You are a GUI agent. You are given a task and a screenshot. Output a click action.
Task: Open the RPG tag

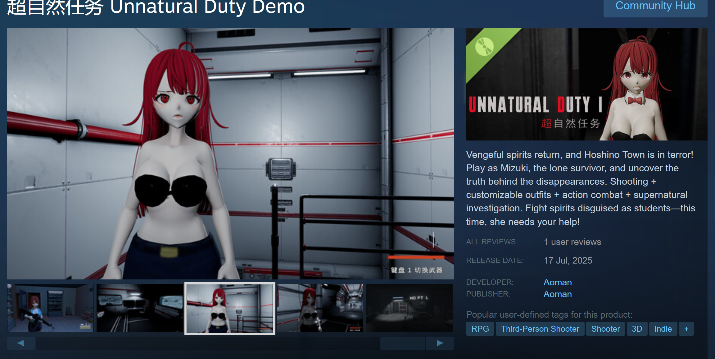click(x=480, y=329)
